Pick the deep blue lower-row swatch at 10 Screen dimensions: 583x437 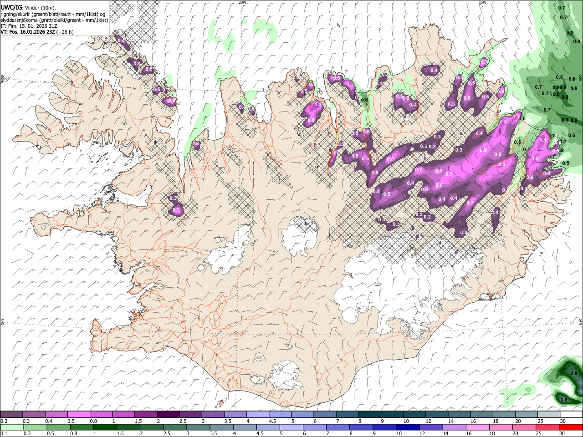tap(407, 427)
